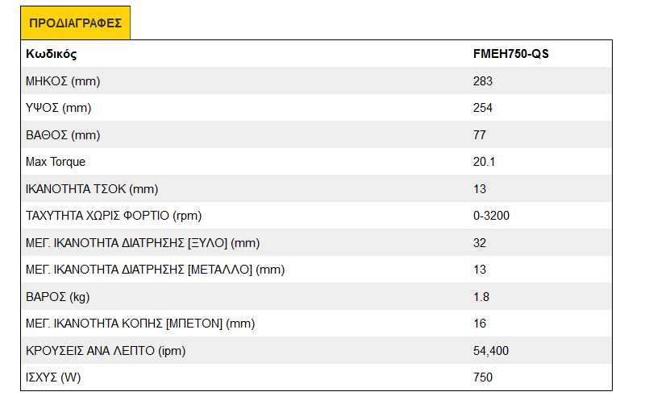Open the ΠΡΟΔΙΑΓΡΑΦΕΣ tab
Viewport: 645px width, 400px height.
tap(75, 23)
